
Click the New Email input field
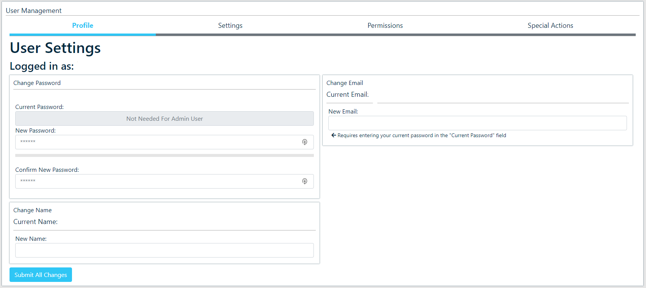[478, 123]
